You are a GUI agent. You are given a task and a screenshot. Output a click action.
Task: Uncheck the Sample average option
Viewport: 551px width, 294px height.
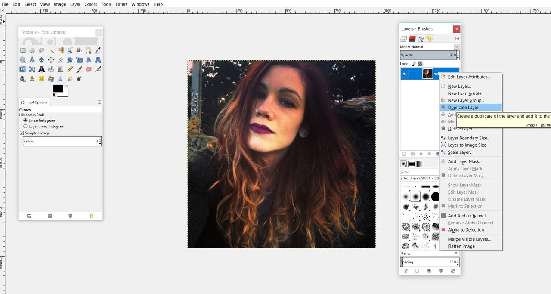[x=22, y=133]
